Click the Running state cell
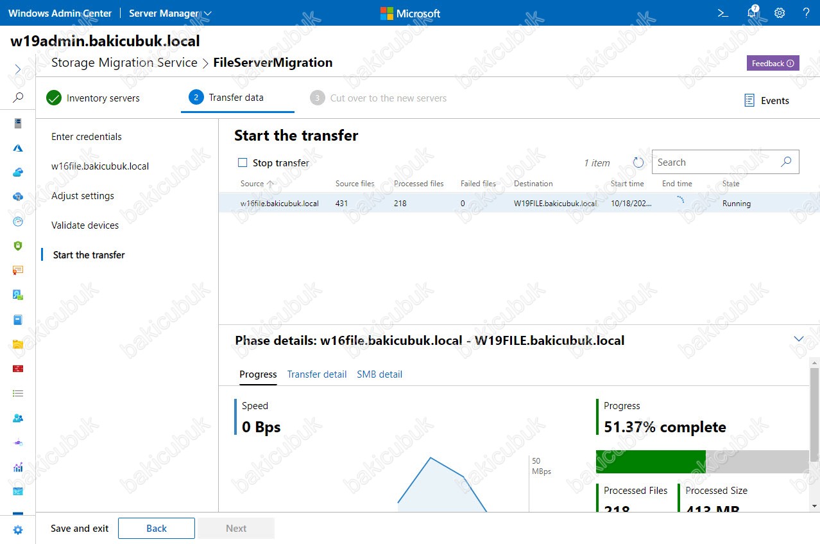 (737, 204)
